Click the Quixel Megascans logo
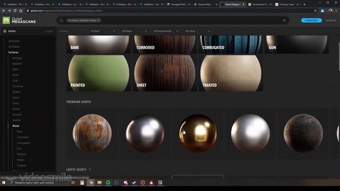Screen dimensions: 340x191 (x=19, y=20)
